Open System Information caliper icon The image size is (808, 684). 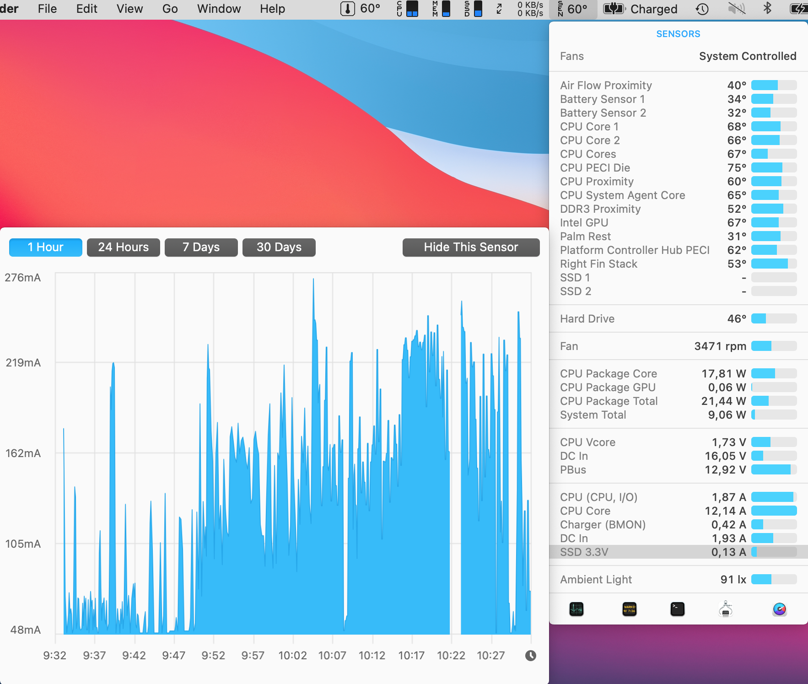click(726, 609)
